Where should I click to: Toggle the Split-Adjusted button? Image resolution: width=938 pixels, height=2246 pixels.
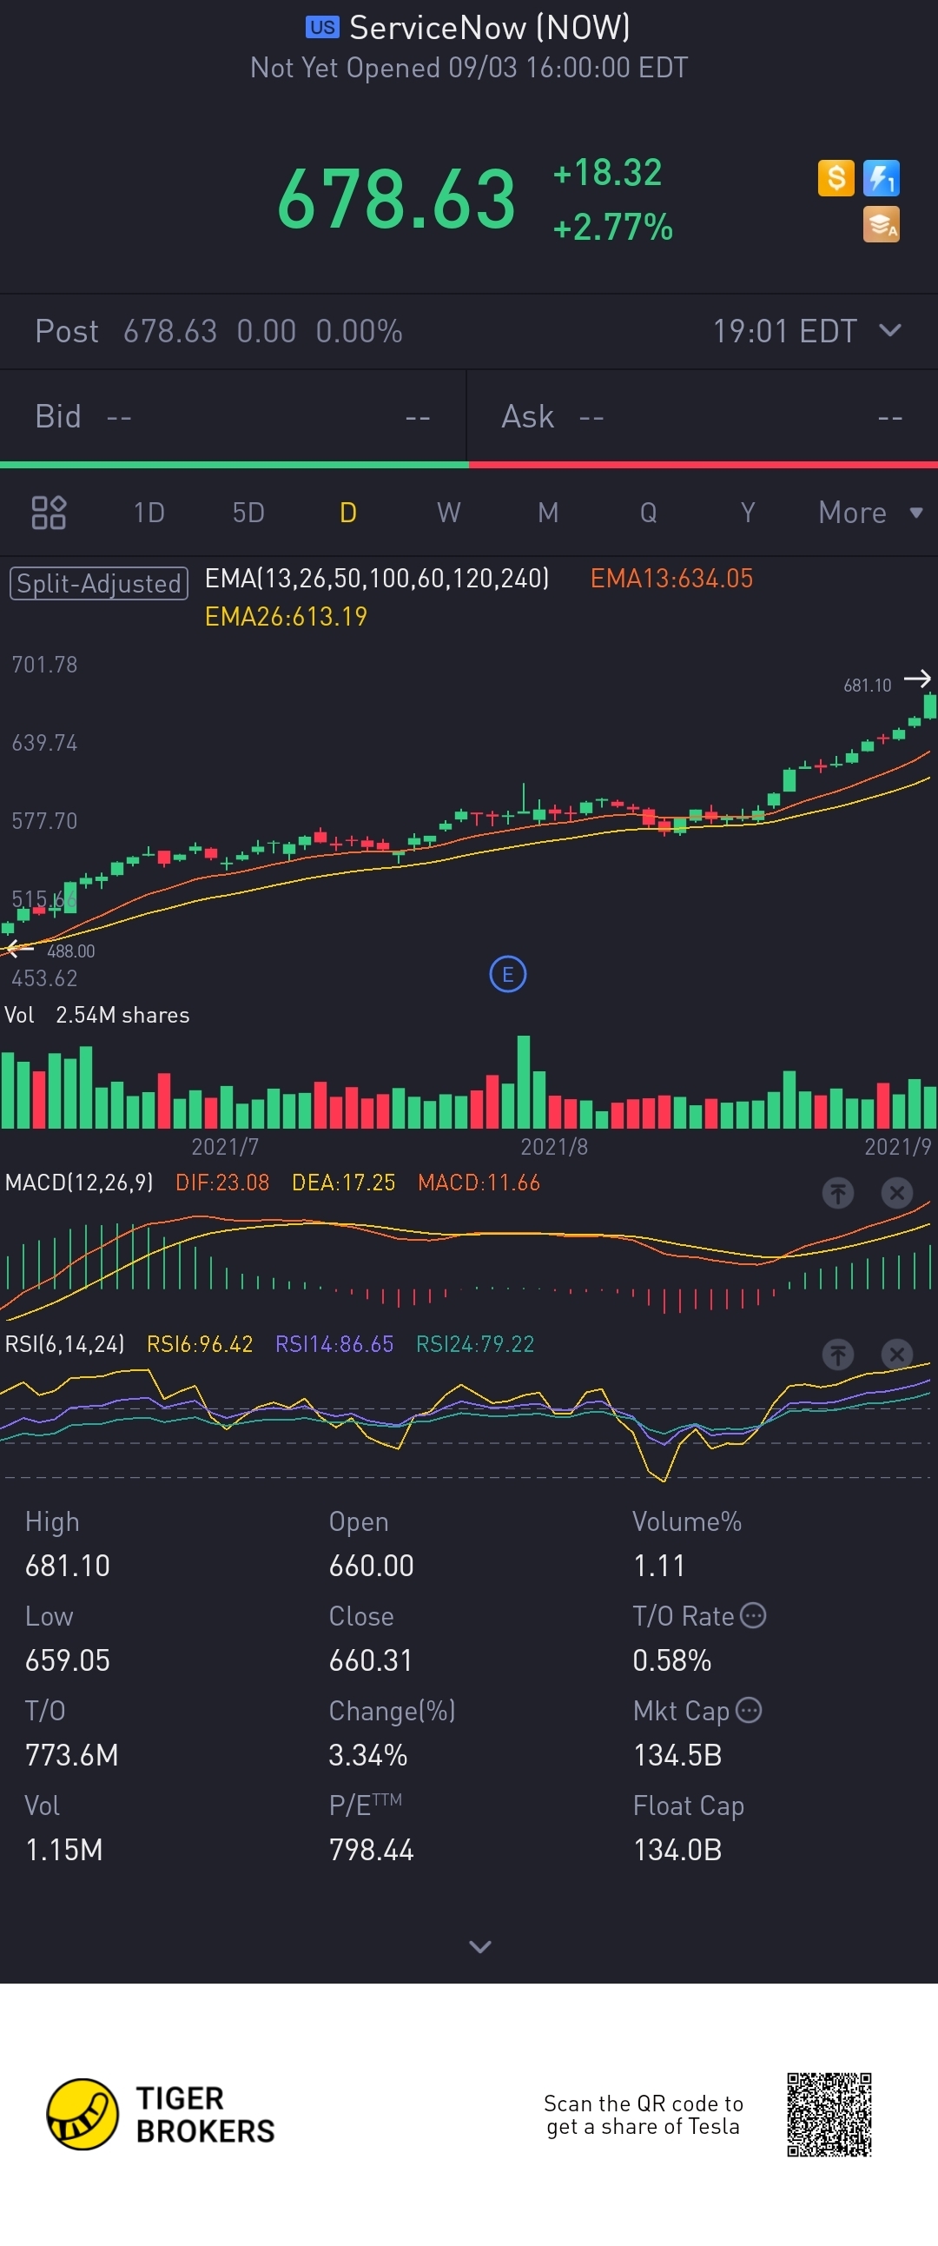(98, 583)
